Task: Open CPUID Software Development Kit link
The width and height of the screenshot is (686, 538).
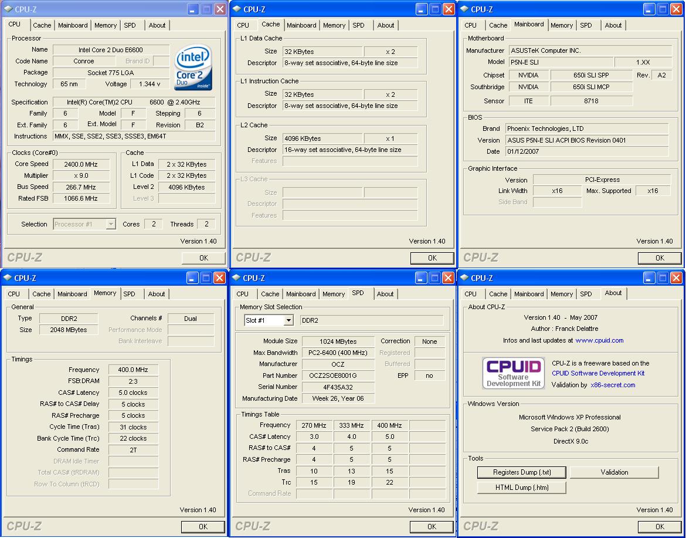Action: [x=598, y=373]
